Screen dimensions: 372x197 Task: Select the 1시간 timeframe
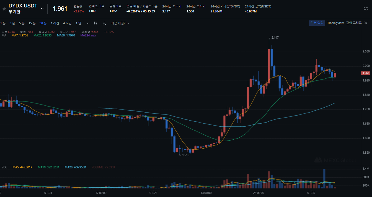click(x=55, y=23)
